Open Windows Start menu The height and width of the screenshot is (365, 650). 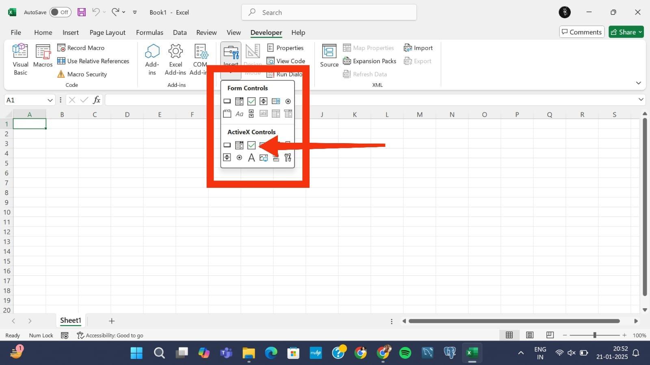(x=136, y=353)
